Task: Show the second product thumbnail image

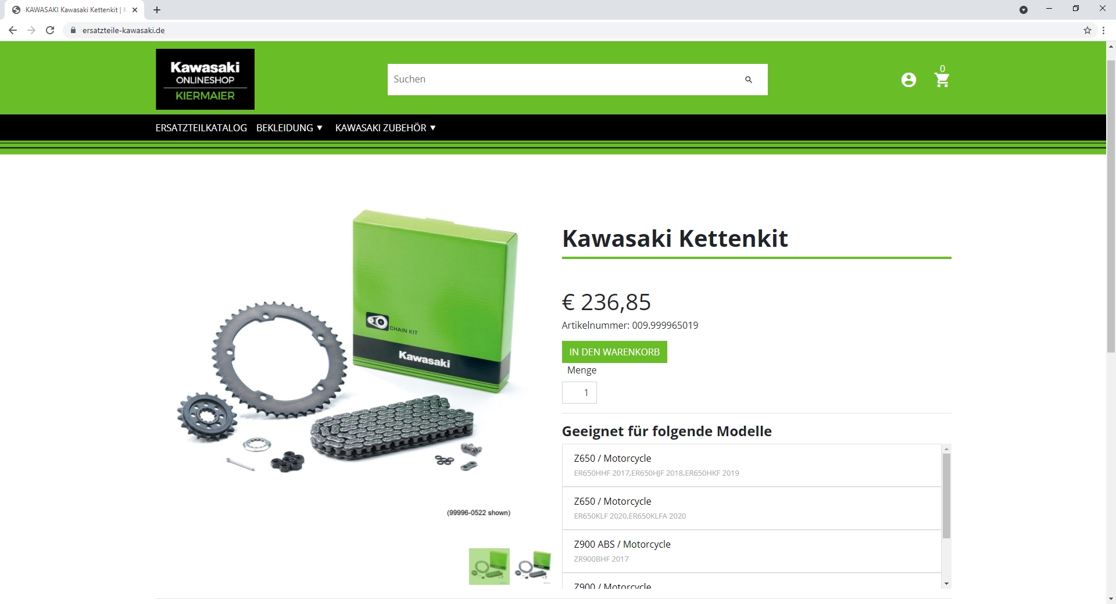Action: click(x=533, y=566)
